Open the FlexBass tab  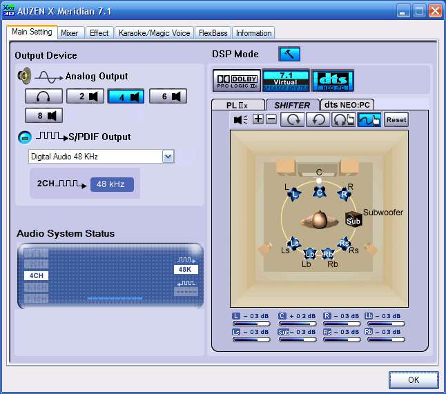(213, 33)
